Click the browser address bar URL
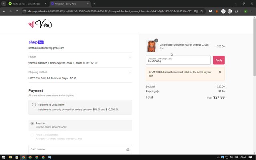 click(110, 11)
